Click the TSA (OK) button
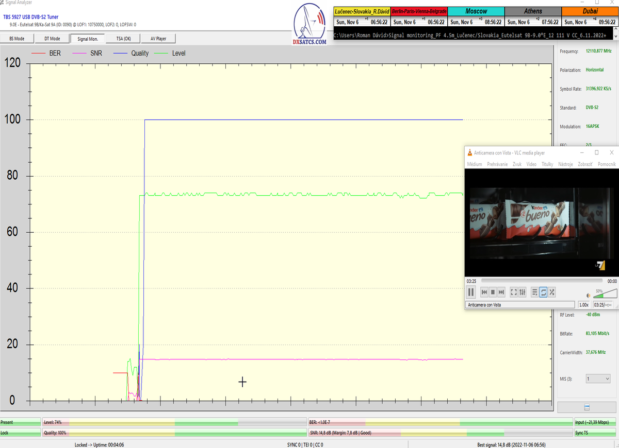 click(123, 39)
